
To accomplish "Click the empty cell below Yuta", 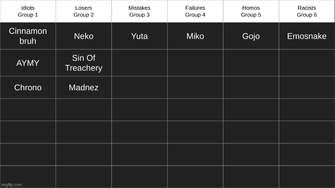I will pos(139,63).
